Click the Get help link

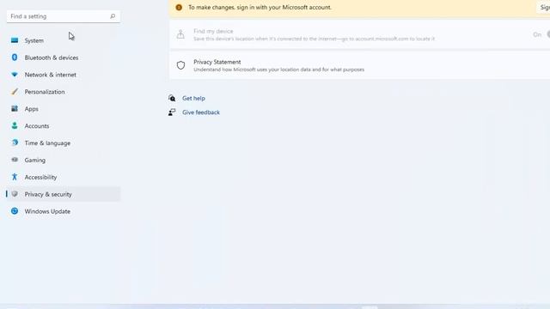pos(193,99)
